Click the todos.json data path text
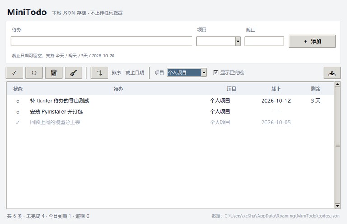347x224 pixels. (x=276, y=216)
